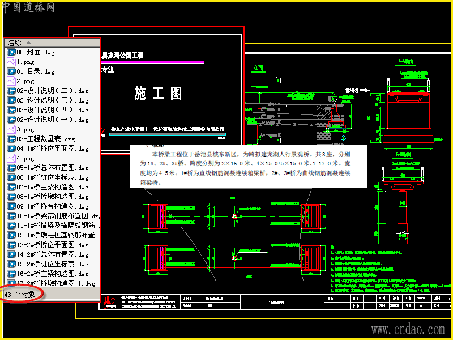Select file name 15-2#桥桩位坐标表.dwg
Image resolution: width=453 pixels, height=340 pixels.
(x=53, y=264)
